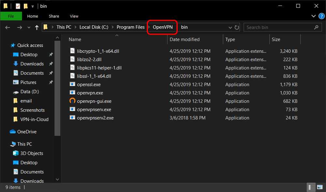Click inside the Search bin field
326x192 pixels.
coord(277,27)
